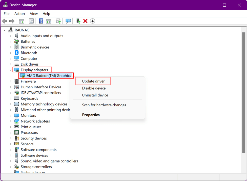The width and height of the screenshot is (247, 181).
Task: Expand the Human Interface Devices category
Action: coord(11,87)
